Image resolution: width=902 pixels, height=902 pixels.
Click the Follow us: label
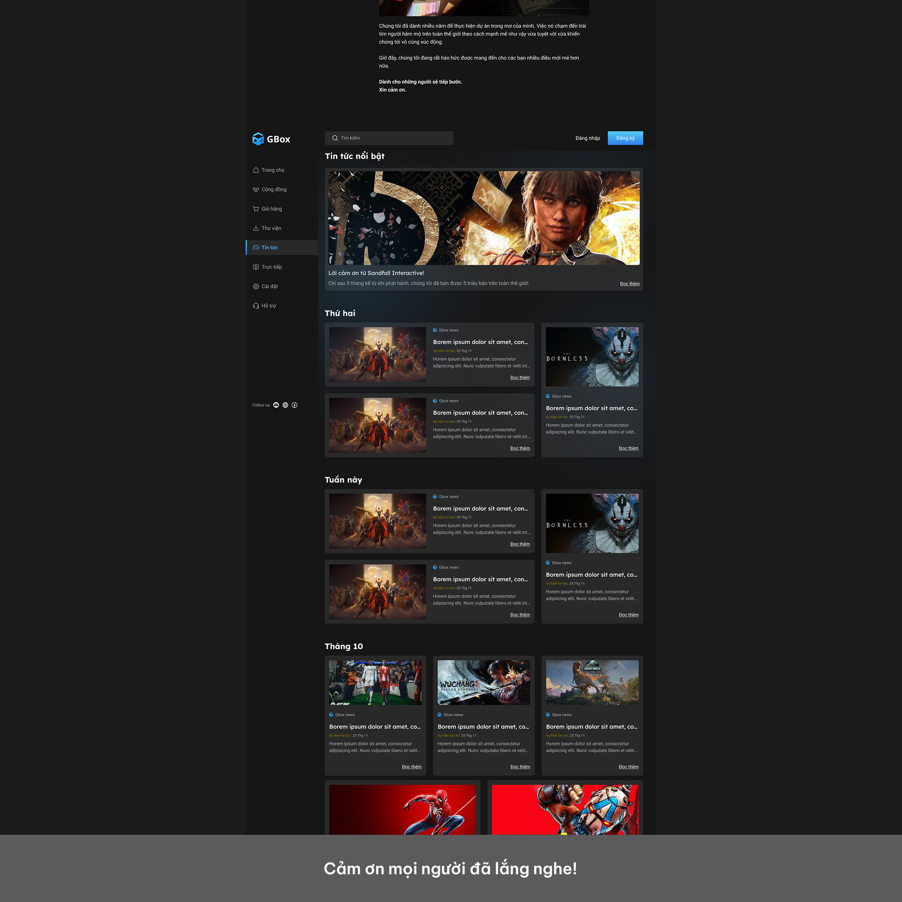point(261,405)
